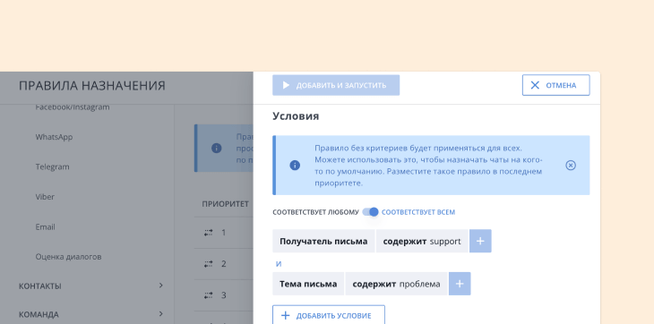654x324 pixels.
Task: Open the Email sidebar item
Action: click(45, 227)
